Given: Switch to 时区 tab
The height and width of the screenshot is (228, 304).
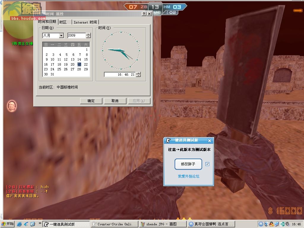Looking at the screenshot, I should [64, 22].
